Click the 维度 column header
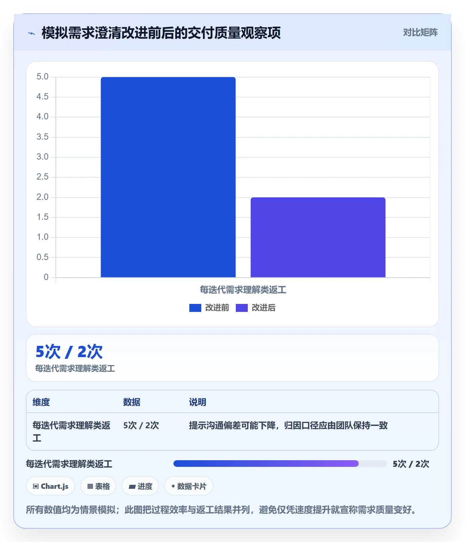 [x=41, y=402]
